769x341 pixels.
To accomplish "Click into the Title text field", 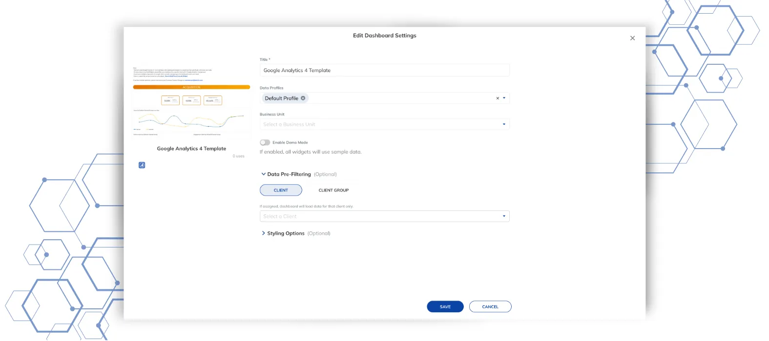I will tap(384, 70).
